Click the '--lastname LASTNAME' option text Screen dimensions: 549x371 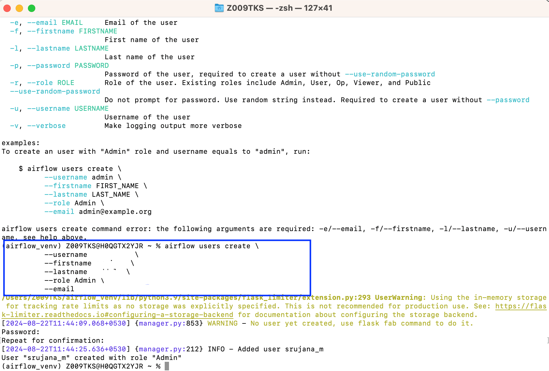[x=68, y=48]
